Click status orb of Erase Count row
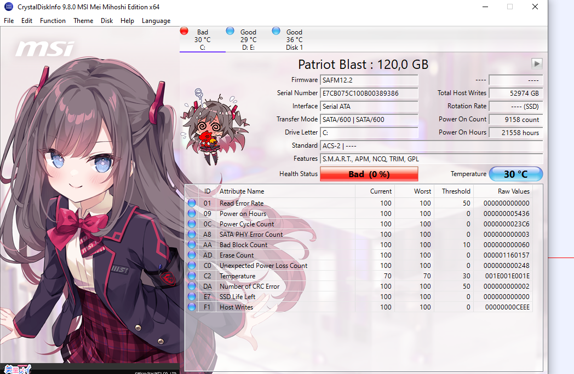 [x=192, y=255]
